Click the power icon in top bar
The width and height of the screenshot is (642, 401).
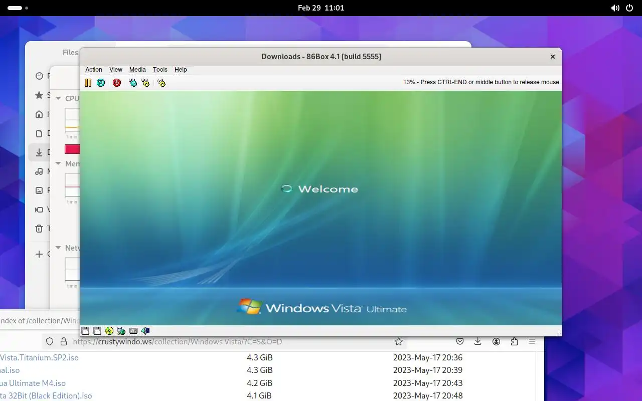coord(629,8)
